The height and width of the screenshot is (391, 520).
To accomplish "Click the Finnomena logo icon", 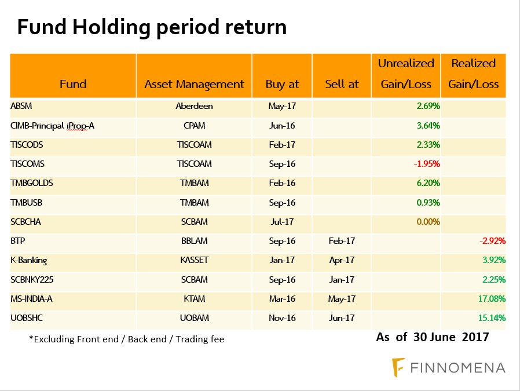I will 398,366.
